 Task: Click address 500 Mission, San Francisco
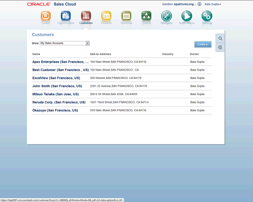115,78
